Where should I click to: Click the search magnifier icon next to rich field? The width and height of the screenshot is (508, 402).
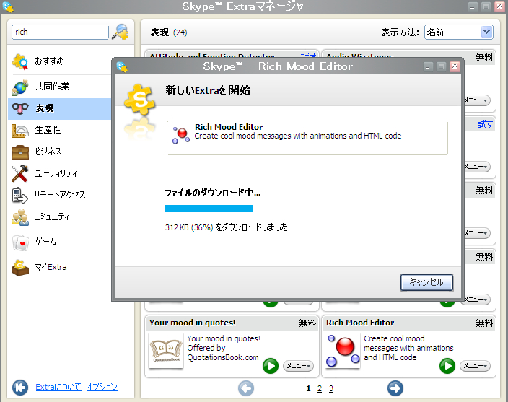point(121,32)
